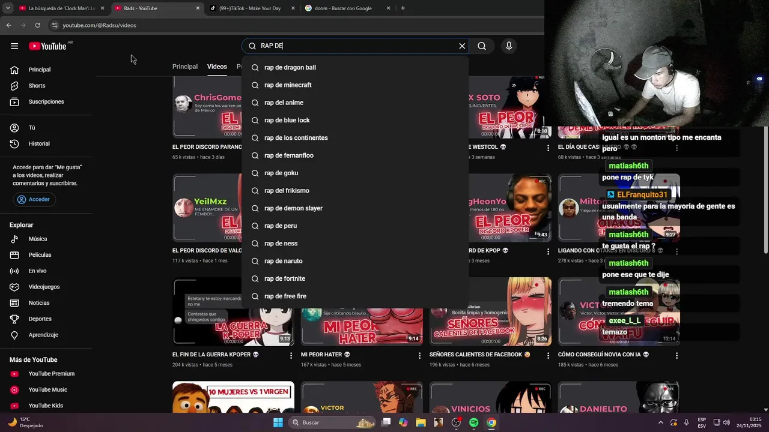Screen dimensions: 769x432
Task: Open Spotify from the taskbar
Action: click(x=473, y=422)
